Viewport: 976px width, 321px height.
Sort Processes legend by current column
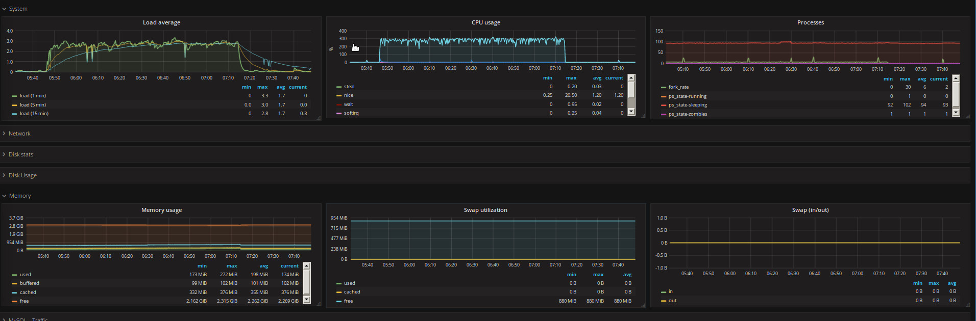pyautogui.click(x=939, y=79)
